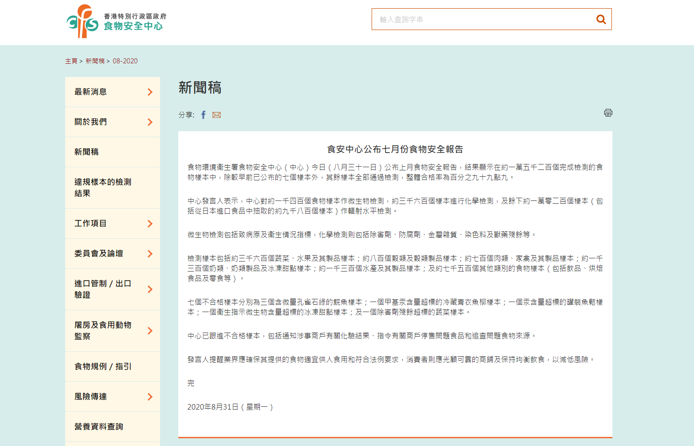Viewport: 694px width, 446px height.
Task: Expand the 關於我們 chevron arrow
Action: tap(150, 122)
